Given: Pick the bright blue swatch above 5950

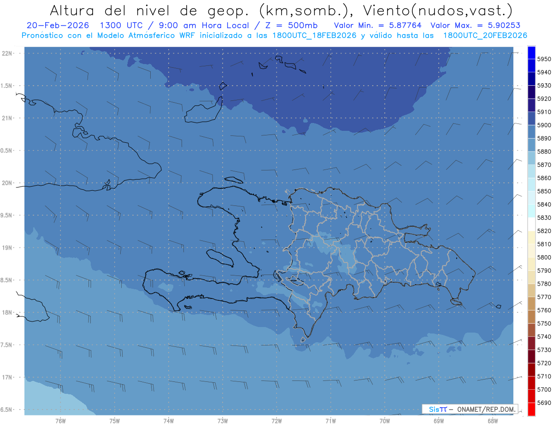Looking at the screenshot, I should click(531, 53).
